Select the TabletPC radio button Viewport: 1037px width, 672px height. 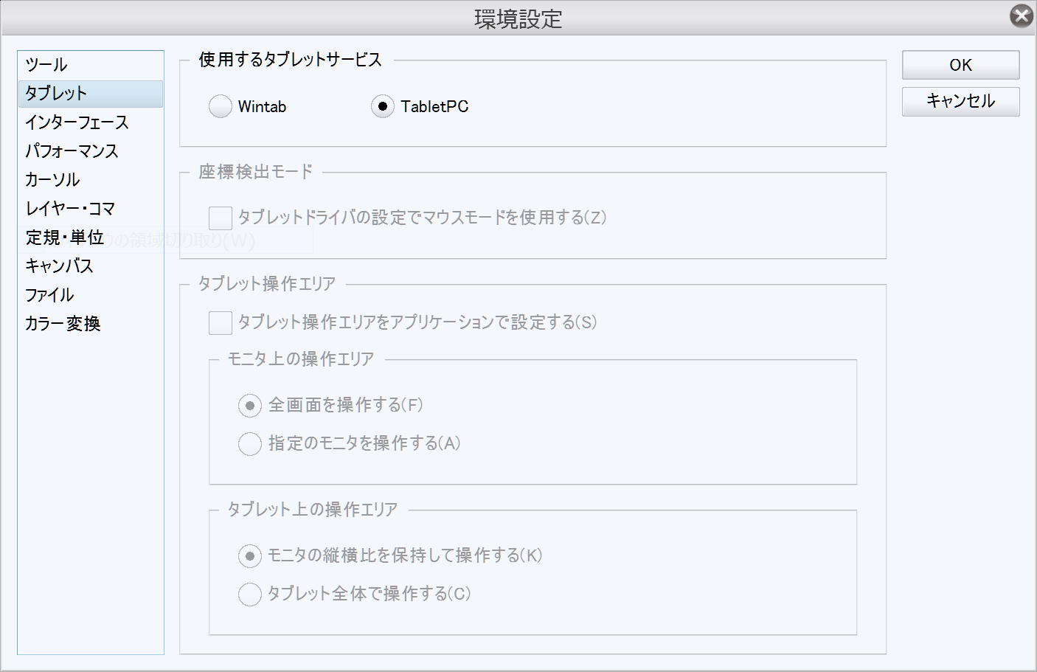[382, 107]
